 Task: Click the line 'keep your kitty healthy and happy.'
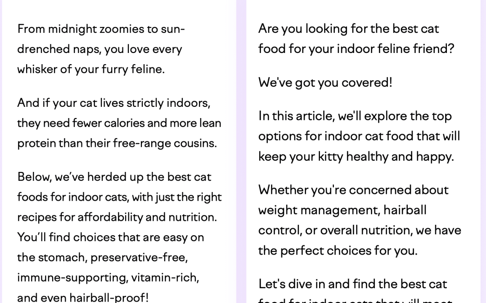pyautogui.click(x=356, y=157)
